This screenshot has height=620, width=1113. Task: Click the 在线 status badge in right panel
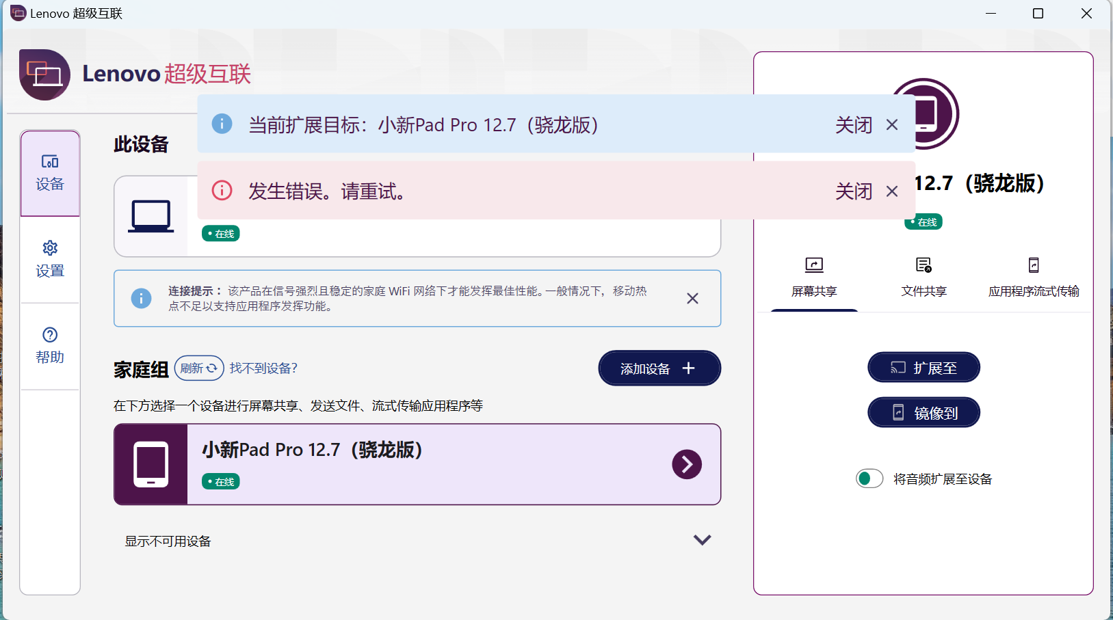[924, 222]
